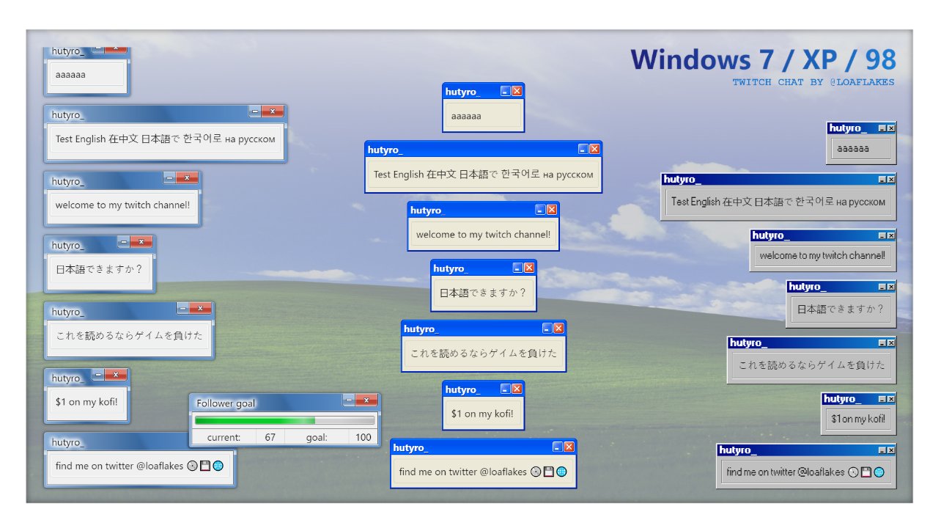Minimize the gray 98 'これを読めるなら' window
Screen dimensions: 941x531
click(882, 343)
